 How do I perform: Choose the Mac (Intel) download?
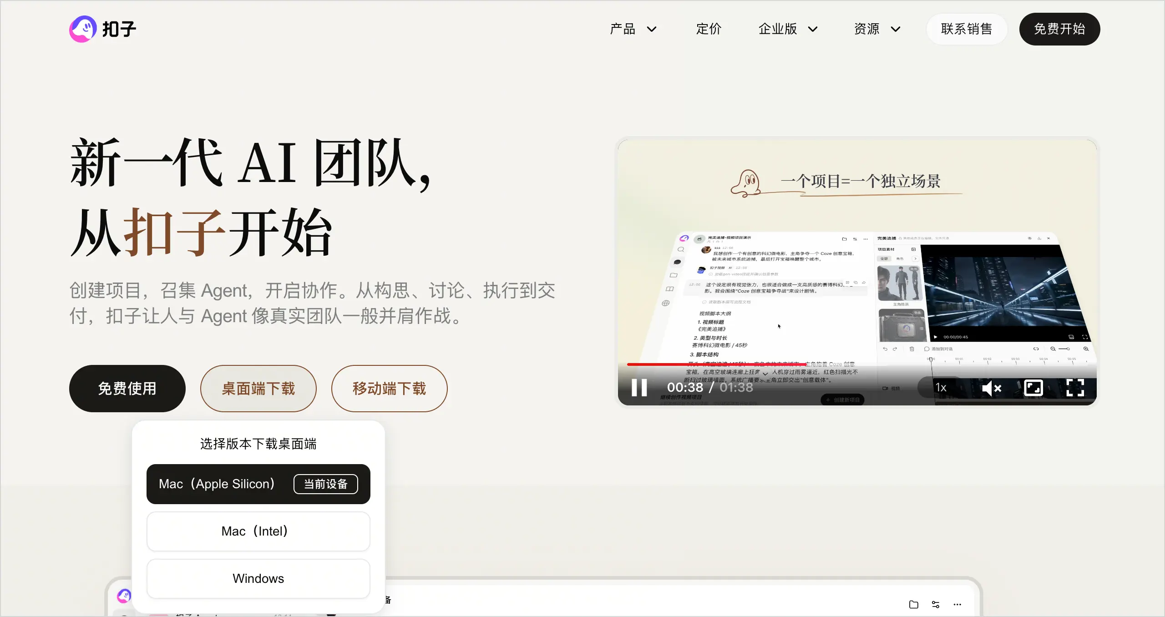(258, 531)
